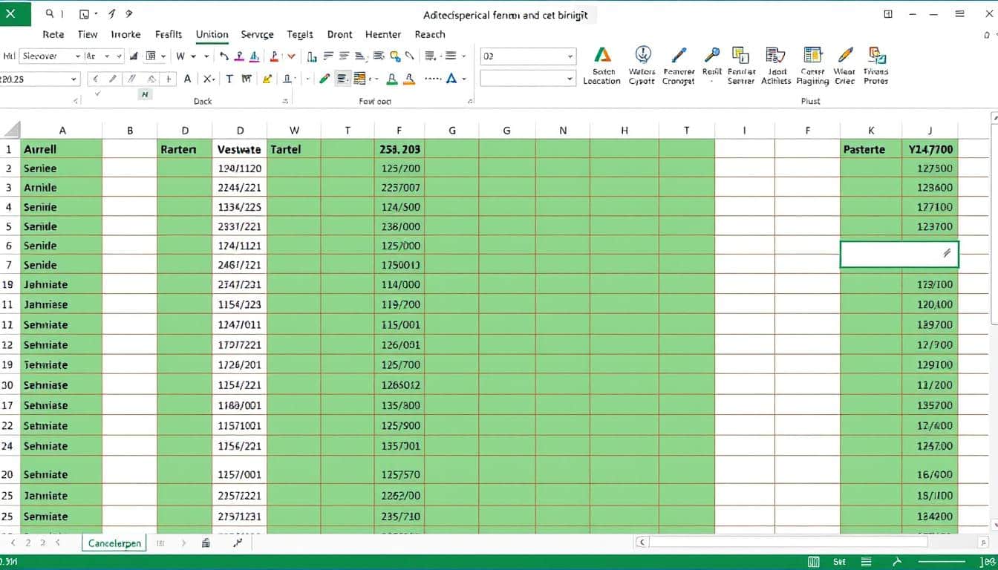The width and height of the screenshot is (998, 570).
Task: Click the orange underlined stamp icon
Action: tap(411, 79)
